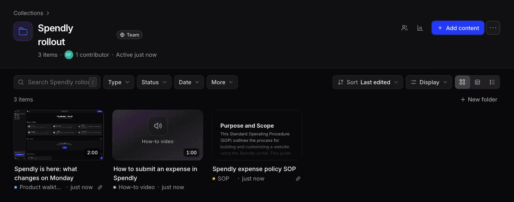The width and height of the screenshot is (514, 202).
Task: Create a New folder
Action: [x=479, y=99]
